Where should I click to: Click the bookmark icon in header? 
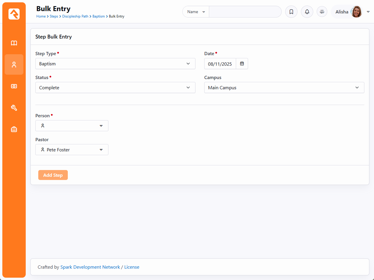click(x=291, y=12)
